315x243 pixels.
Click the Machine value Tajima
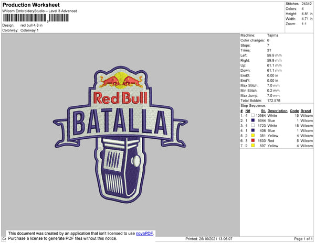[272, 35]
